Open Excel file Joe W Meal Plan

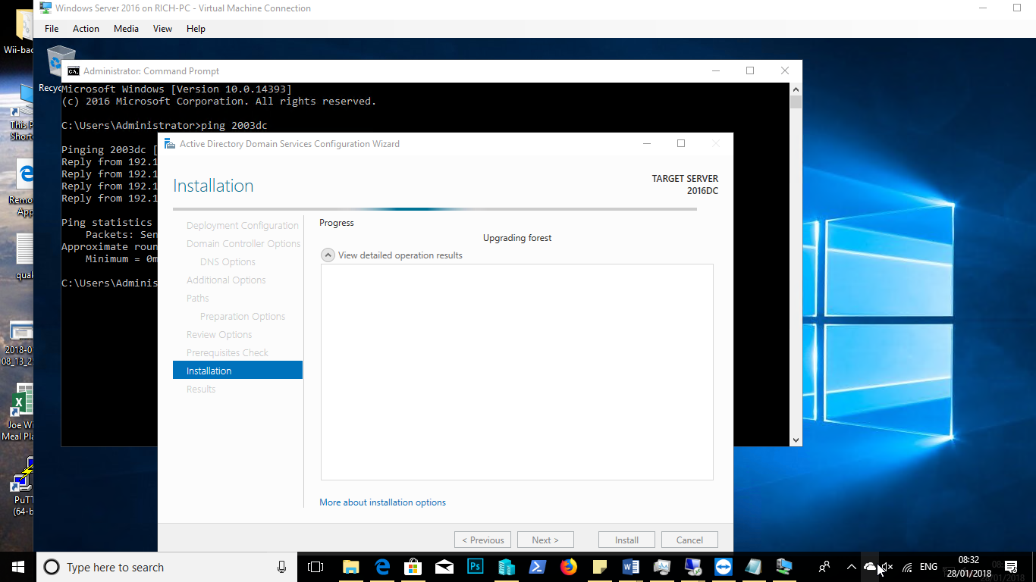pyautogui.click(x=20, y=411)
